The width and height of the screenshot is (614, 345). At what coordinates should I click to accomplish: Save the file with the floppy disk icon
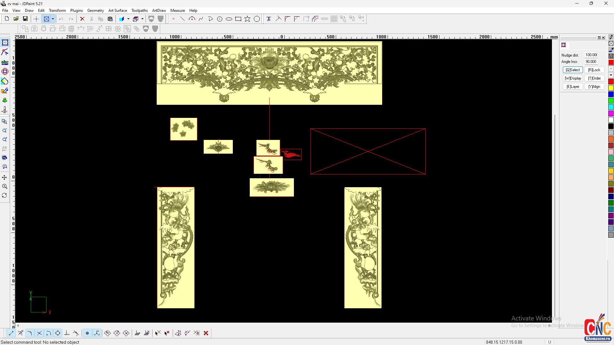[x=25, y=19]
